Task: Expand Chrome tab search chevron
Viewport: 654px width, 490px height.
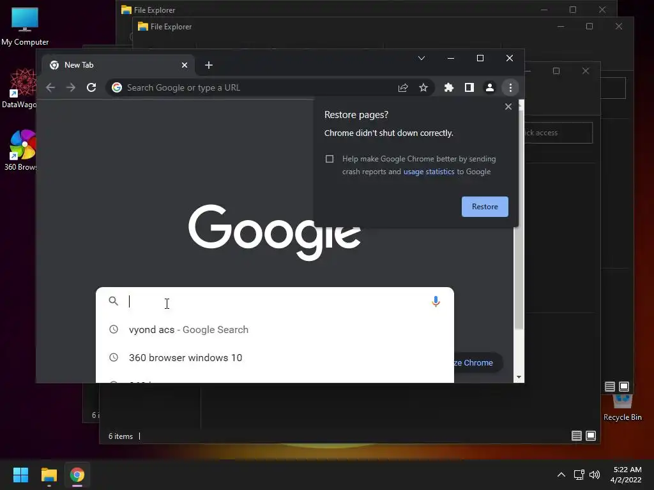Action: 422,58
